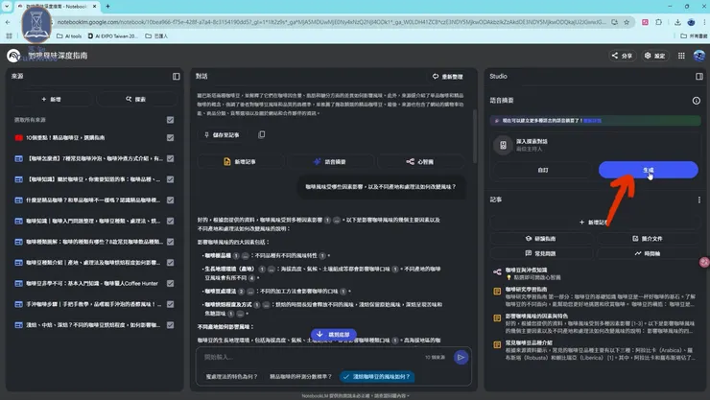Click the blue 生成 generate button

click(648, 170)
